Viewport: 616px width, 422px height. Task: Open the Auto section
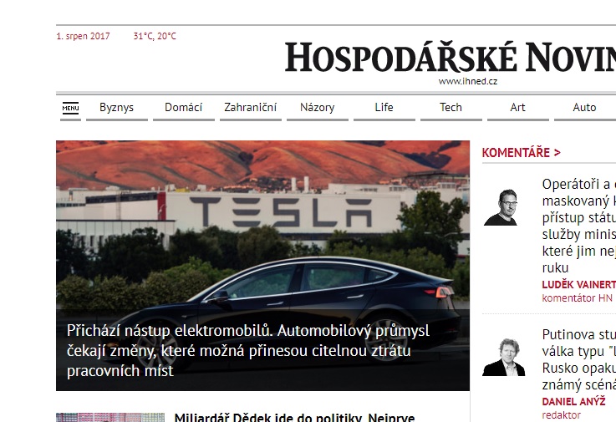(x=584, y=108)
